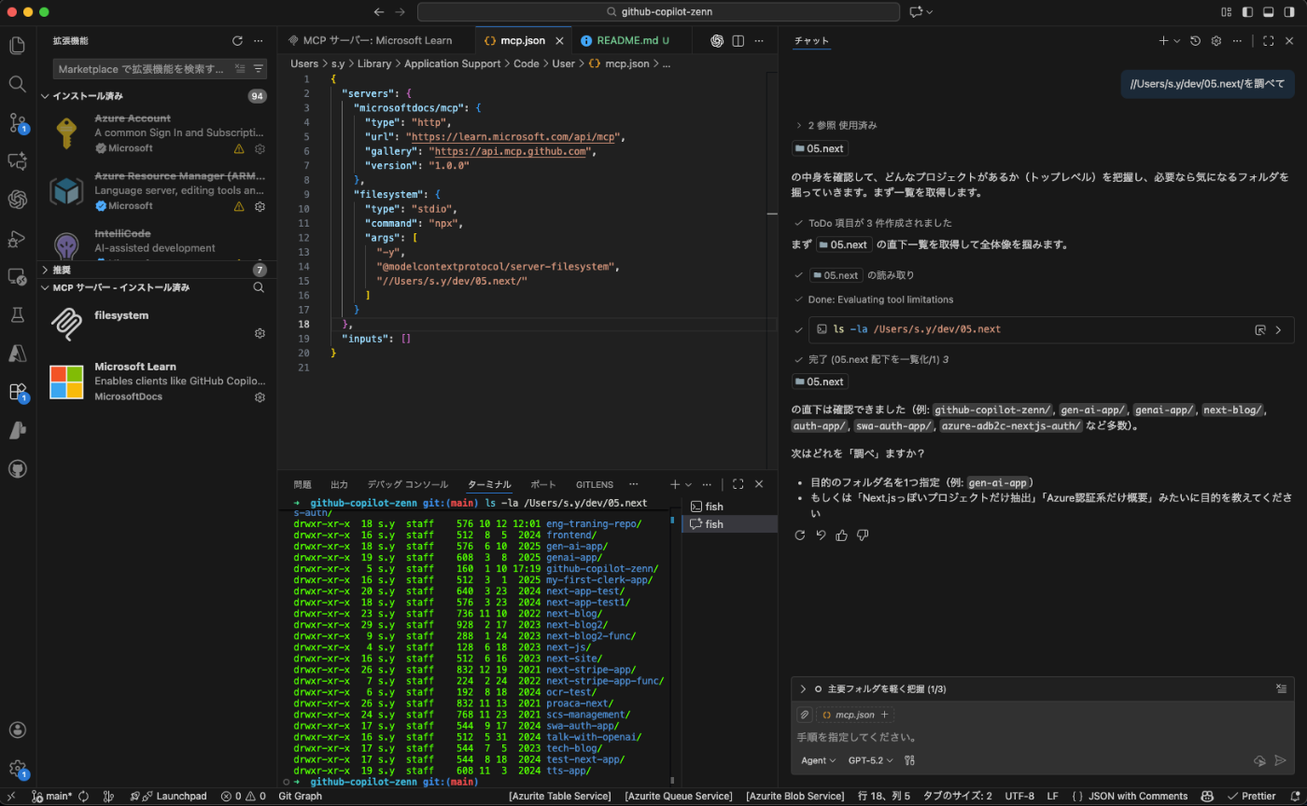The image size is (1307, 806).
Task: Open settings gear for filesystem MCP server
Action: [260, 333]
